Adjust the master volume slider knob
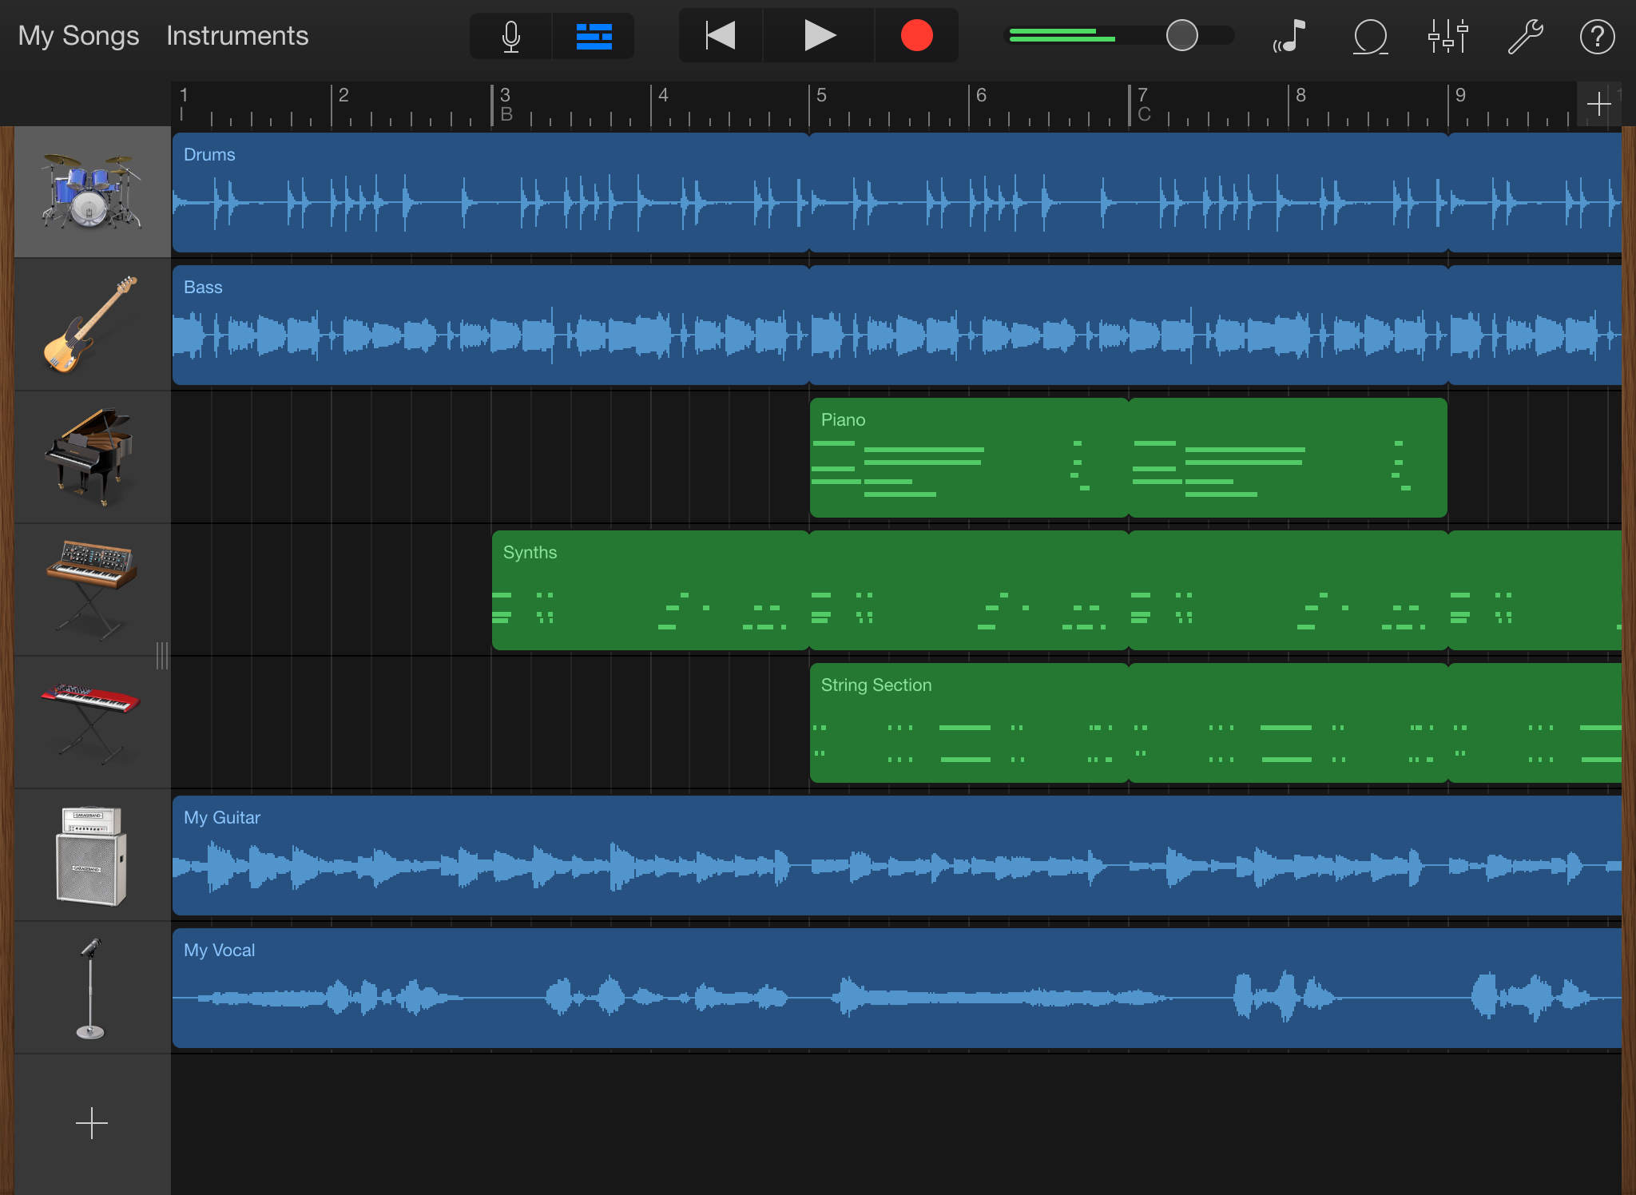This screenshot has width=1636, height=1195. (1181, 36)
